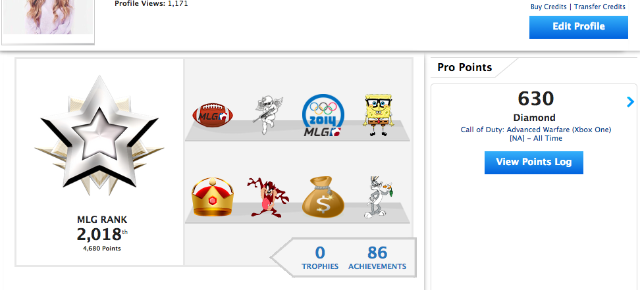
Task: Switch to the 86 Achievements list
Action: (377, 258)
